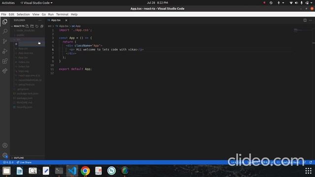Click the New File icon in Explorer
Viewport: 315px width, 177px height.
[27, 26]
